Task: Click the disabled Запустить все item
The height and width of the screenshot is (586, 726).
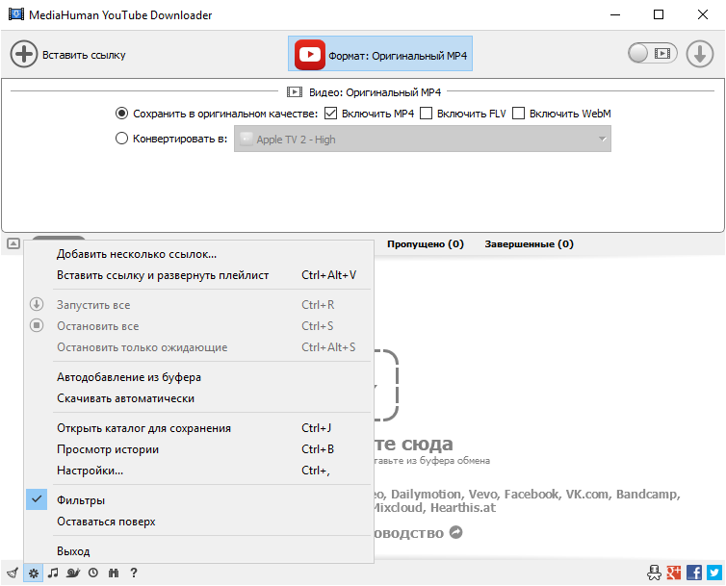Action: [x=198, y=305]
